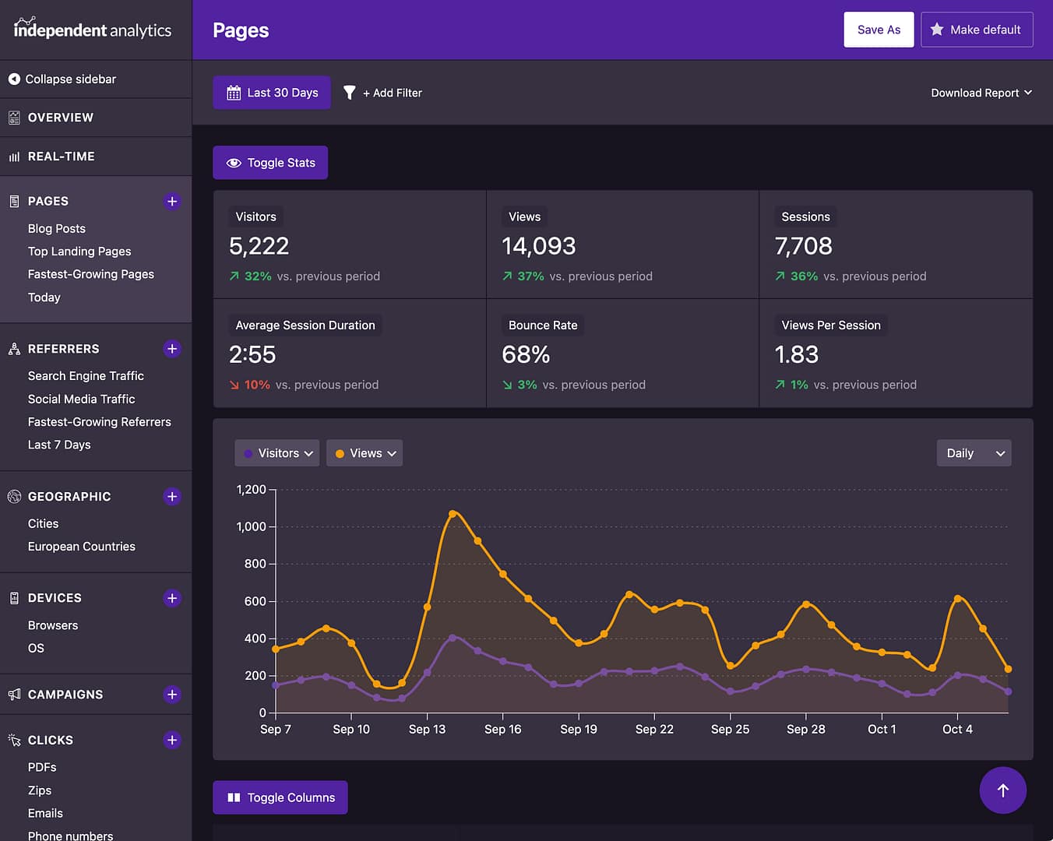Add a new Geographic report with plus icon
Image resolution: width=1053 pixels, height=841 pixels.
172,497
